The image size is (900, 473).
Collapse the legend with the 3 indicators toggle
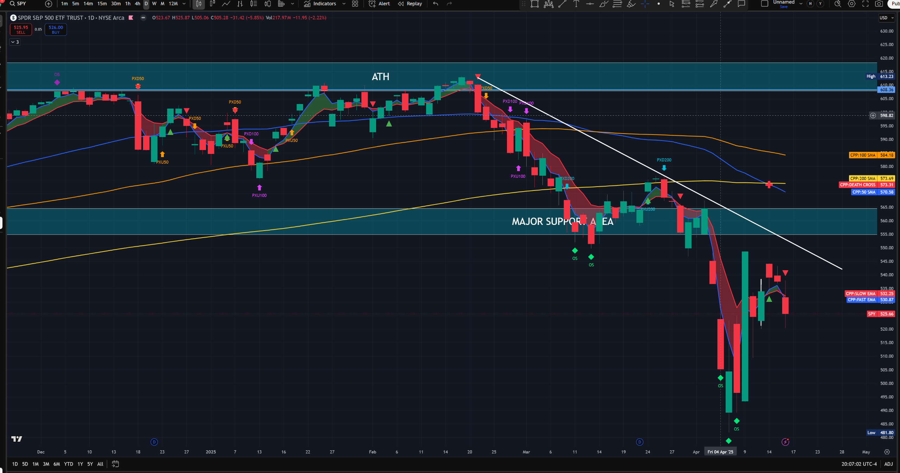click(x=15, y=42)
